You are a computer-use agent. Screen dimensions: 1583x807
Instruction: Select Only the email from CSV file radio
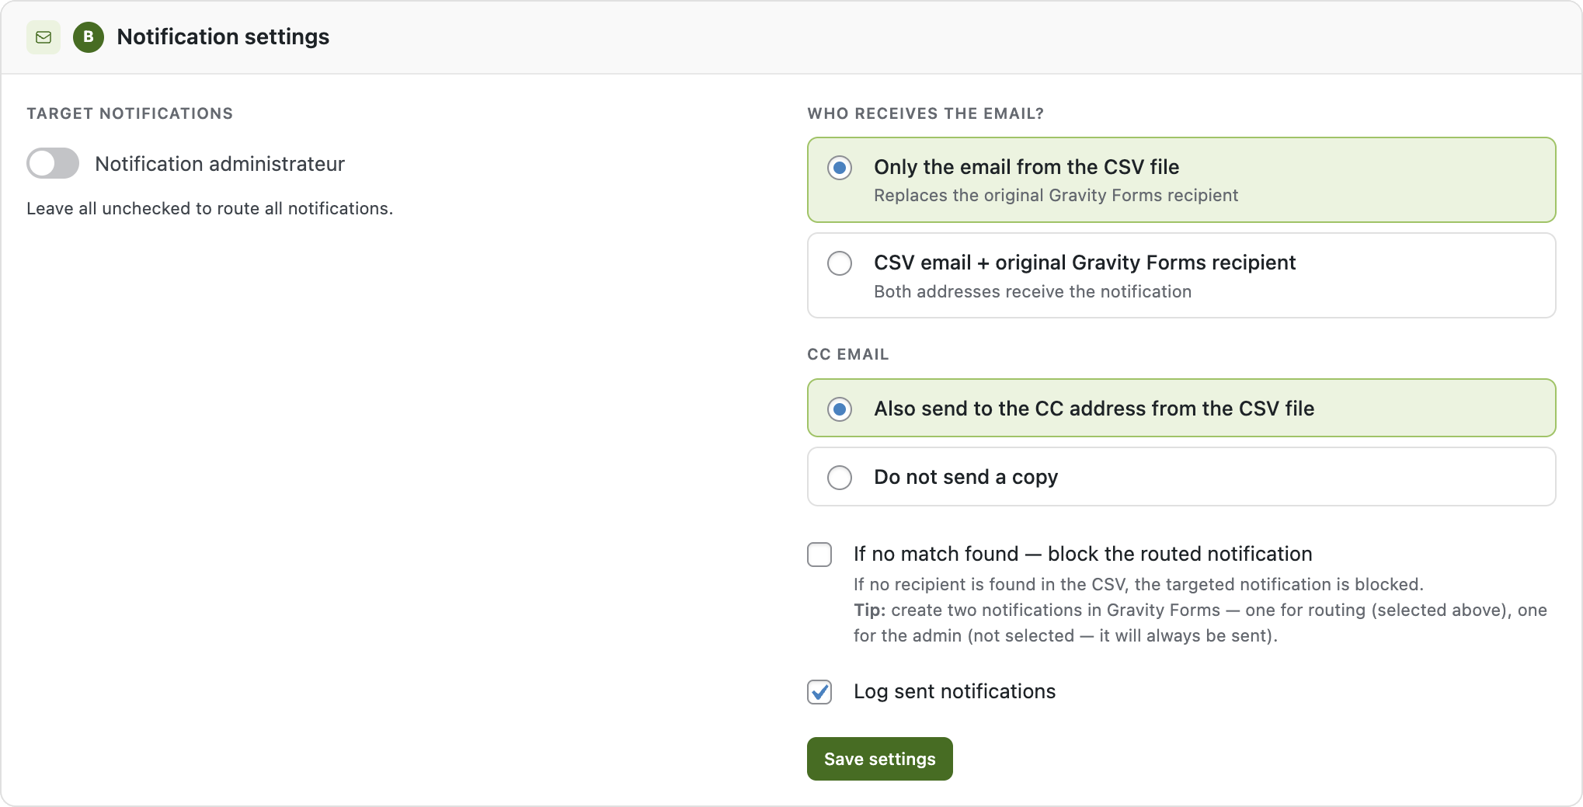(x=840, y=168)
